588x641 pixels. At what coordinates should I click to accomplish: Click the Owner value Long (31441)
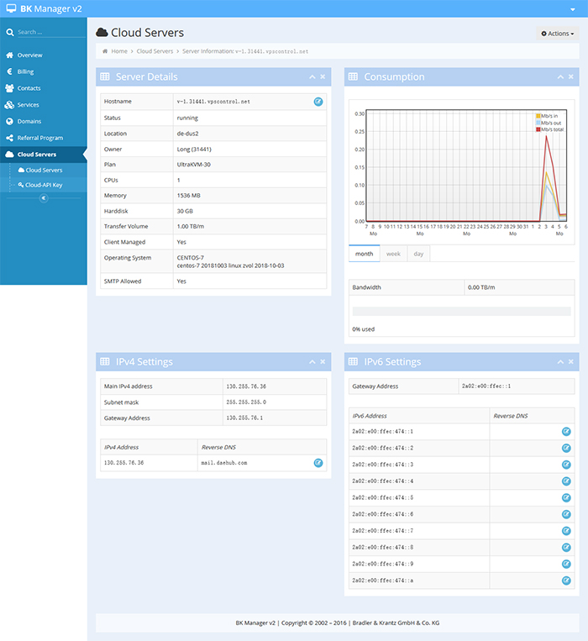click(x=194, y=150)
